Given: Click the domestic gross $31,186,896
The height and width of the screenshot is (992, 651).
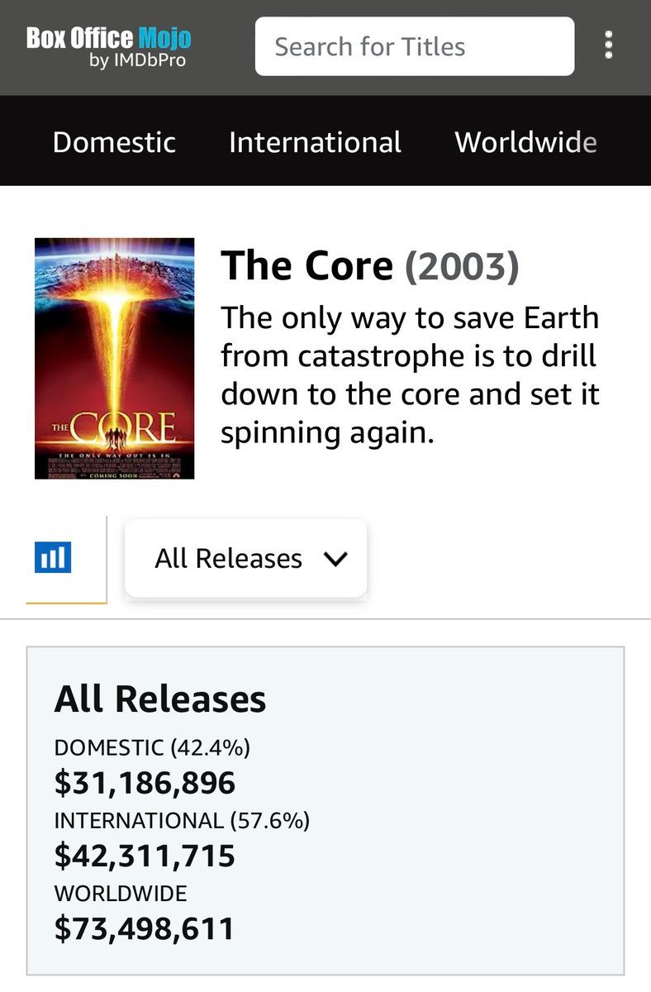Looking at the screenshot, I should click(145, 783).
